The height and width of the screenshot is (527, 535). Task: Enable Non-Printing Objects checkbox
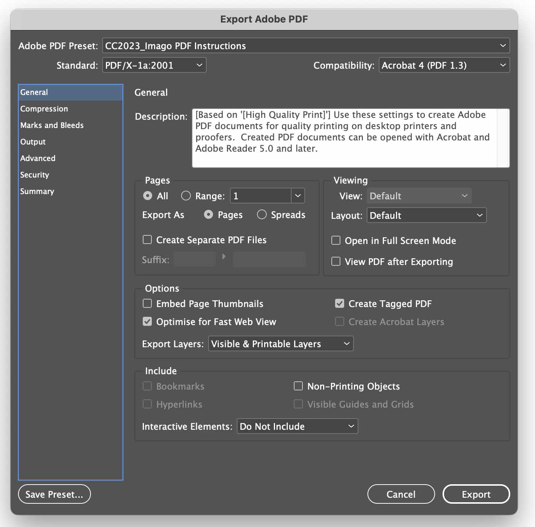[298, 386]
